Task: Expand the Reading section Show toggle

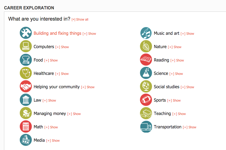Action: pyautogui.click(x=177, y=60)
